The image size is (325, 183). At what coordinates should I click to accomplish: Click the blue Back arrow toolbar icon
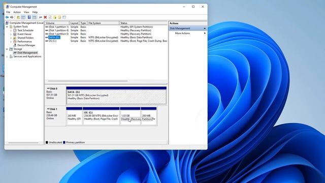click(7, 17)
